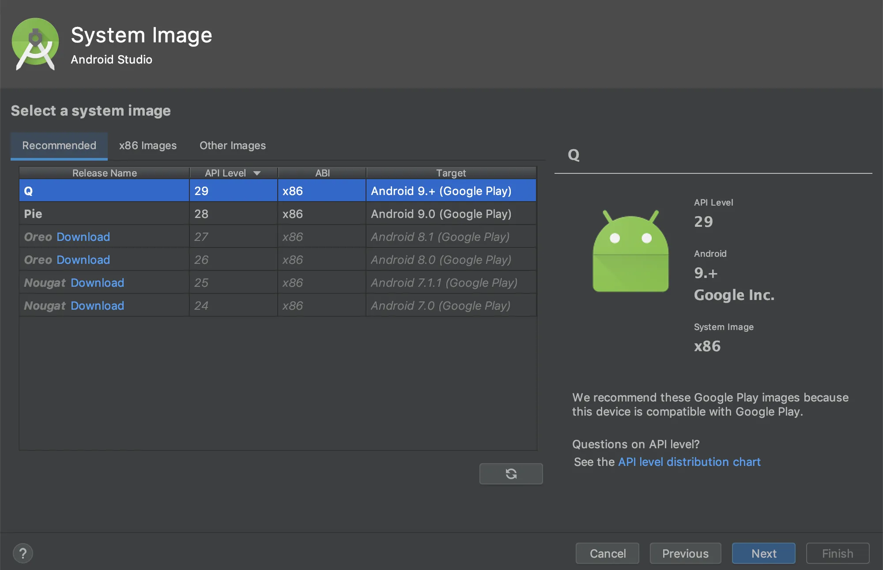Click the Release Name column header

click(104, 173)
